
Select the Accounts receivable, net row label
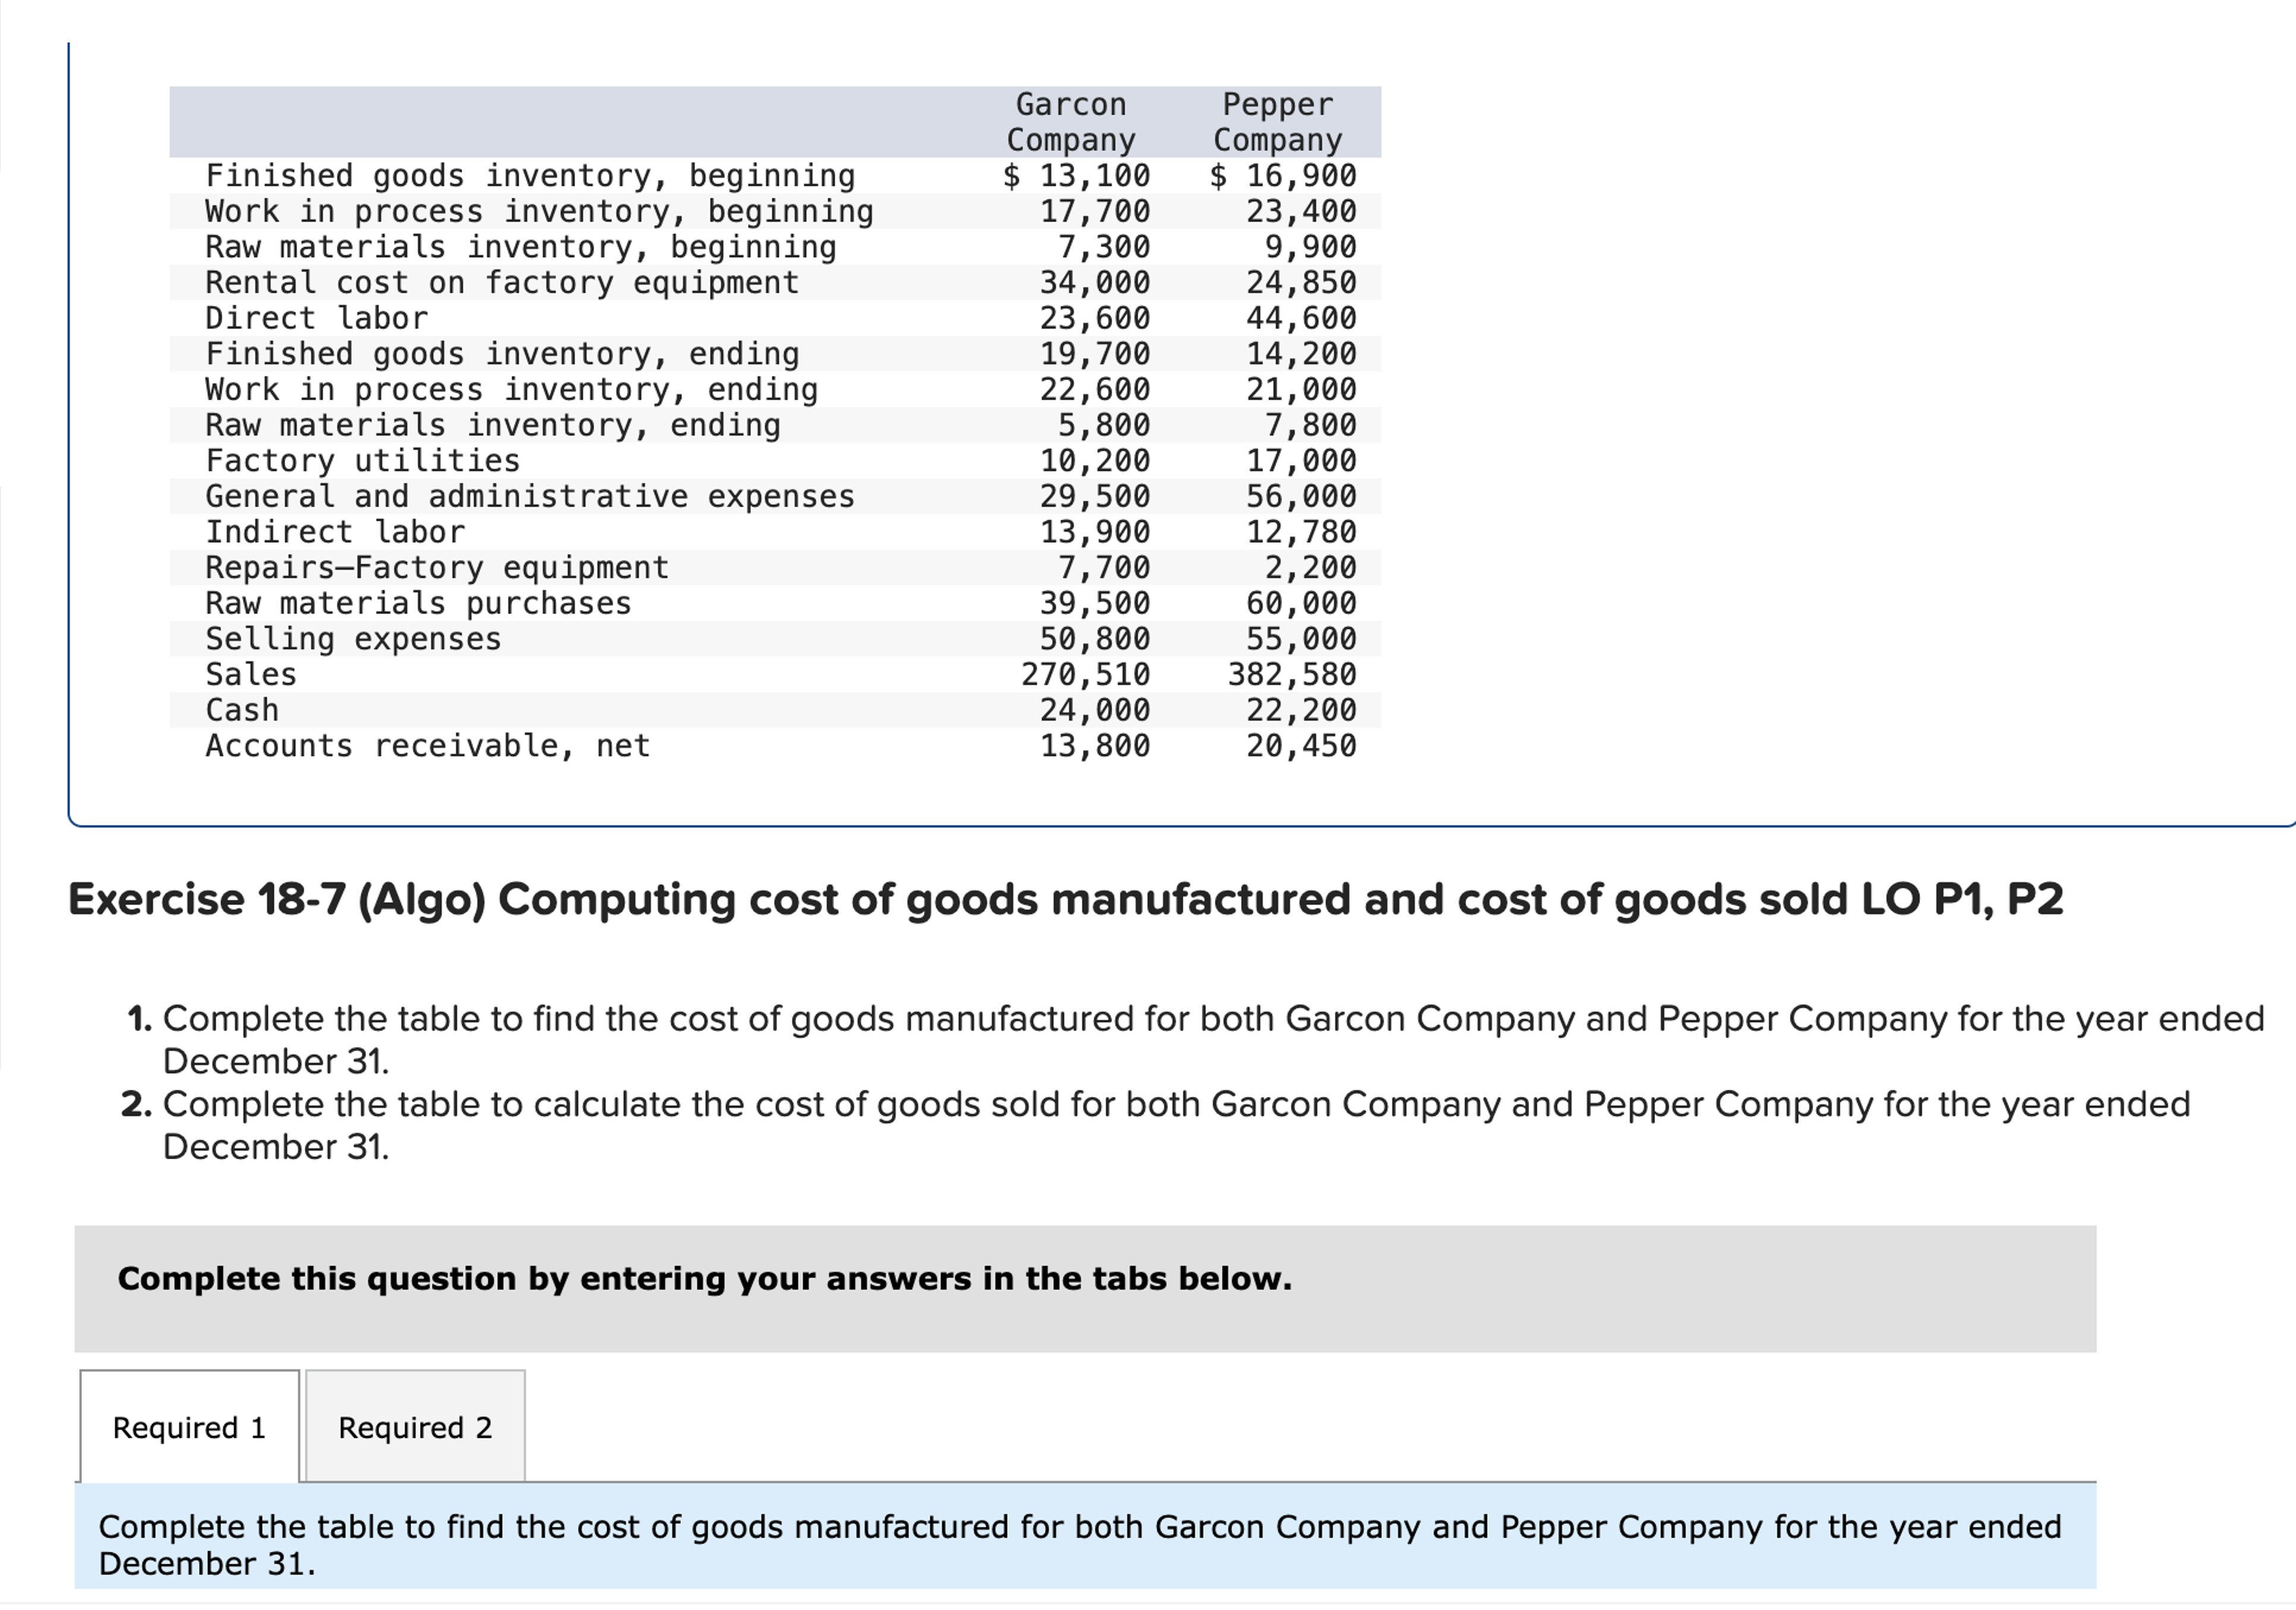click(x=427, y=745)
